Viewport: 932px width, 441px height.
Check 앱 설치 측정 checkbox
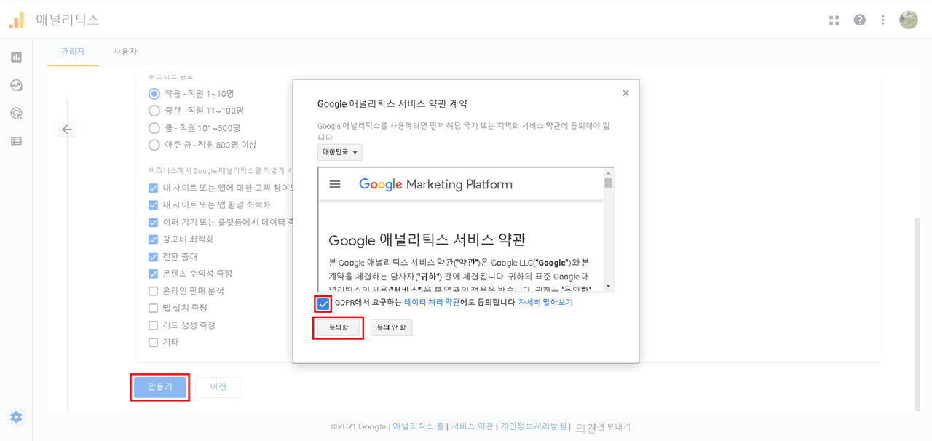(x=153, y=309)
